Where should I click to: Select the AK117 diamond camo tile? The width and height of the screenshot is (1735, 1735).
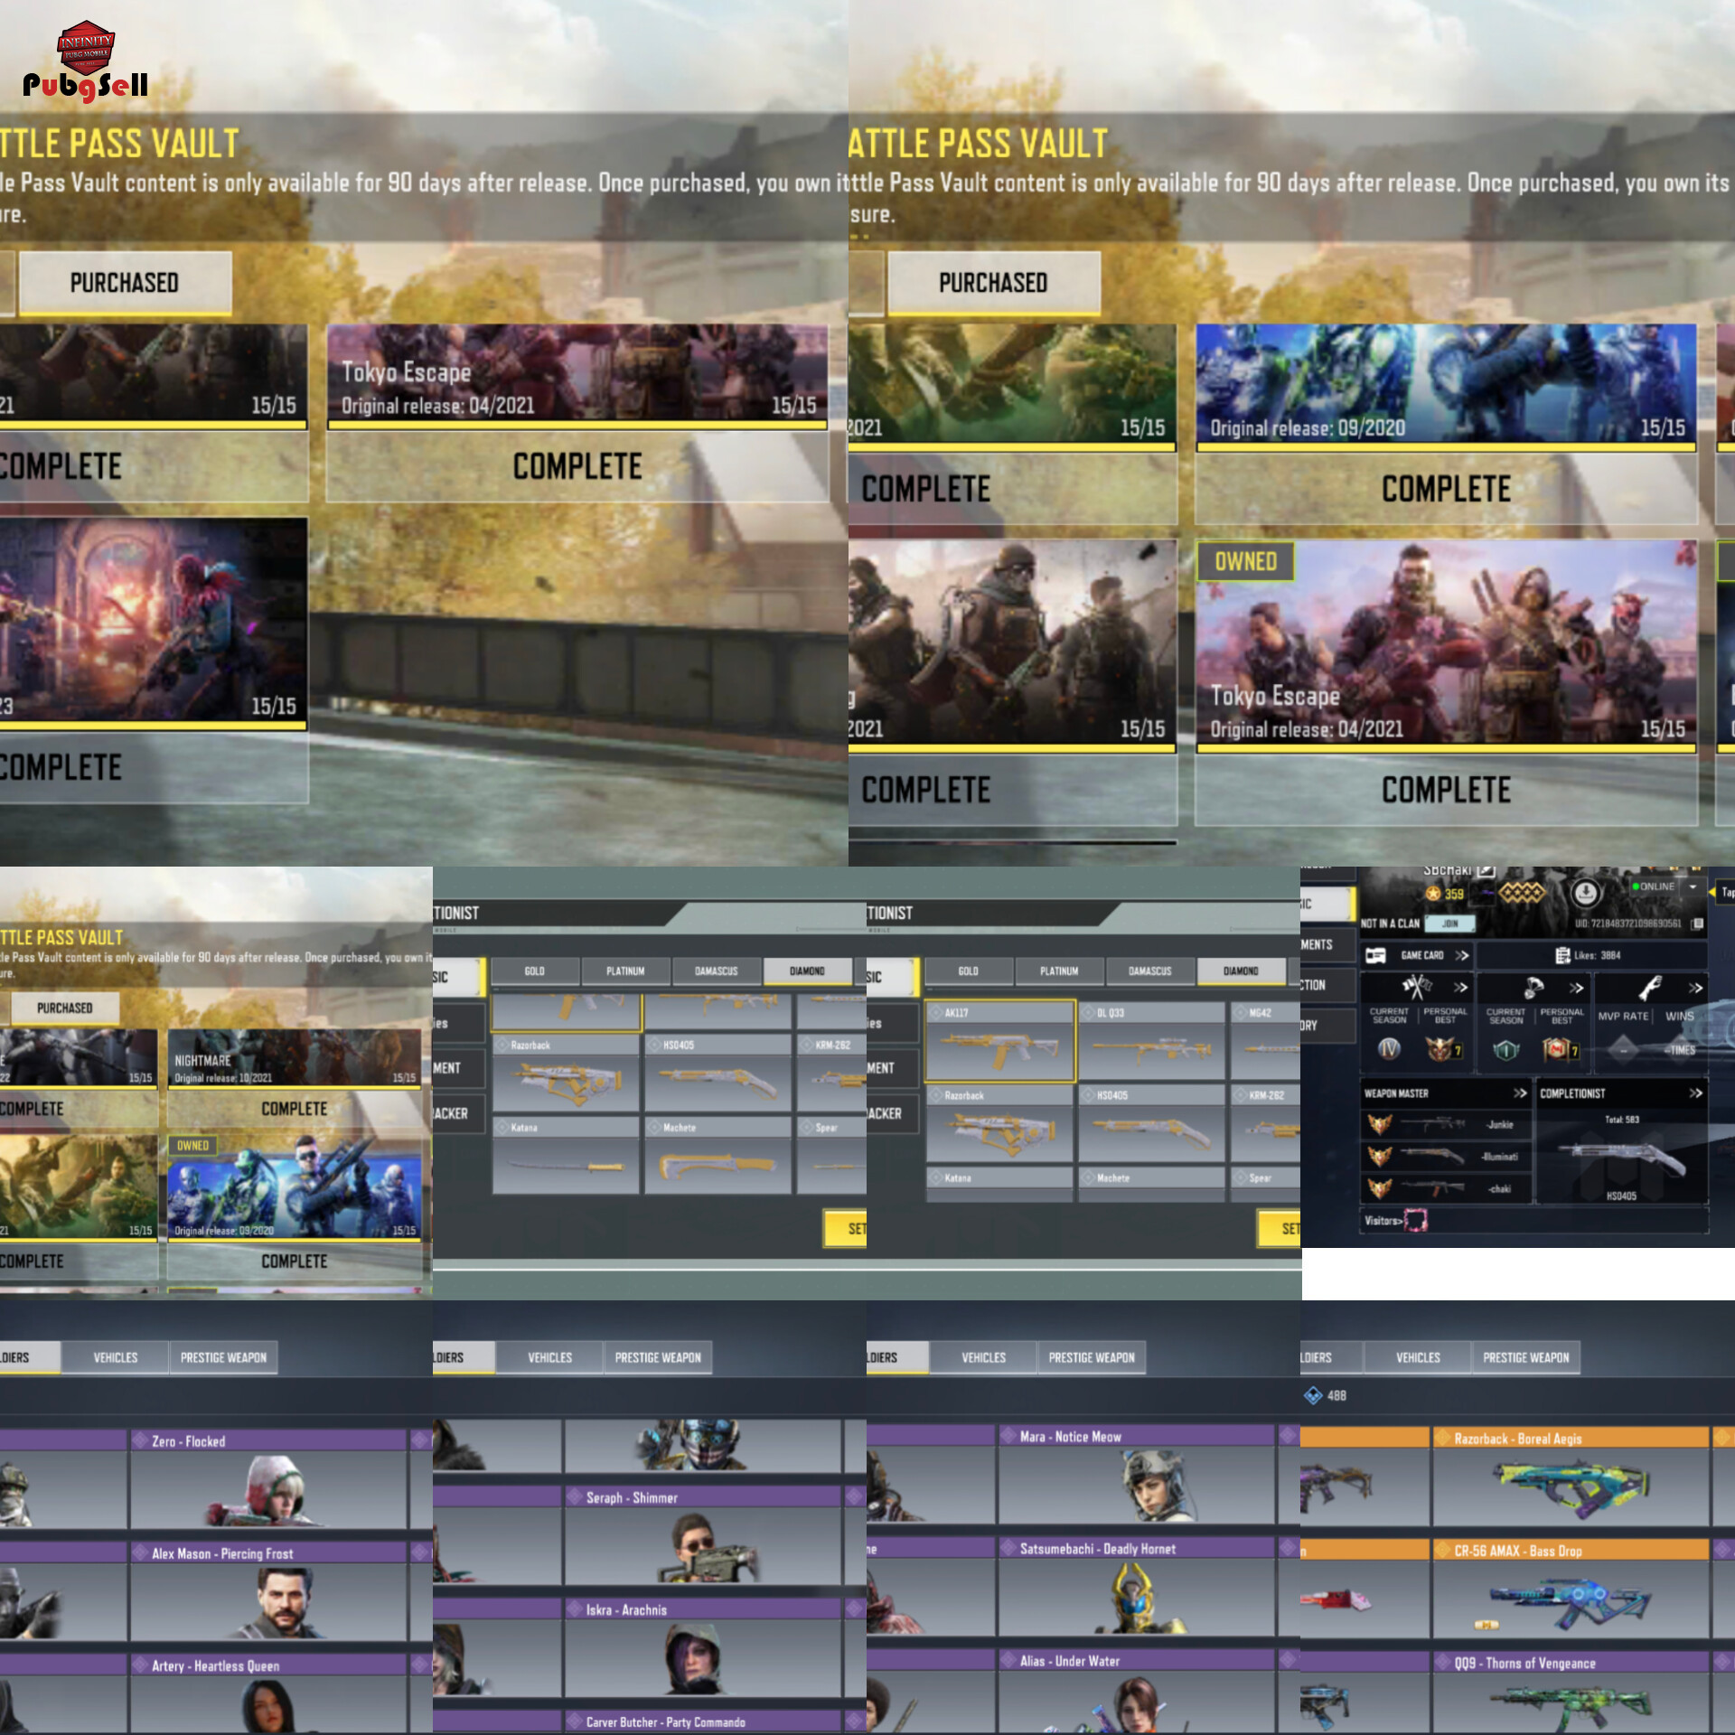pyautogui.click(x=1000, y=1042)
